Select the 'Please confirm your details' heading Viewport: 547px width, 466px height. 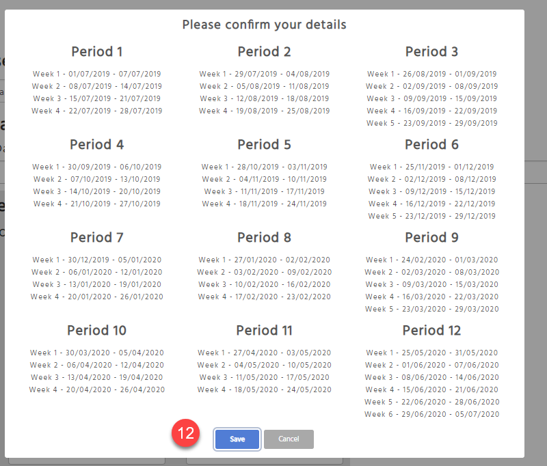click(264, 25)
